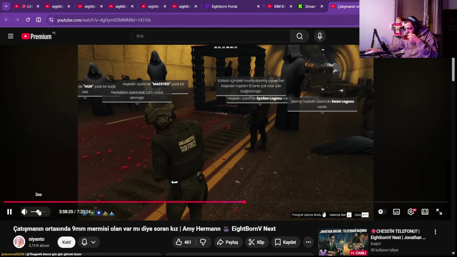Viewport: 457px width, 257px height.
Task: Open options menu for CHESS'İN TELEFONU video
Action: pos(435,232)
